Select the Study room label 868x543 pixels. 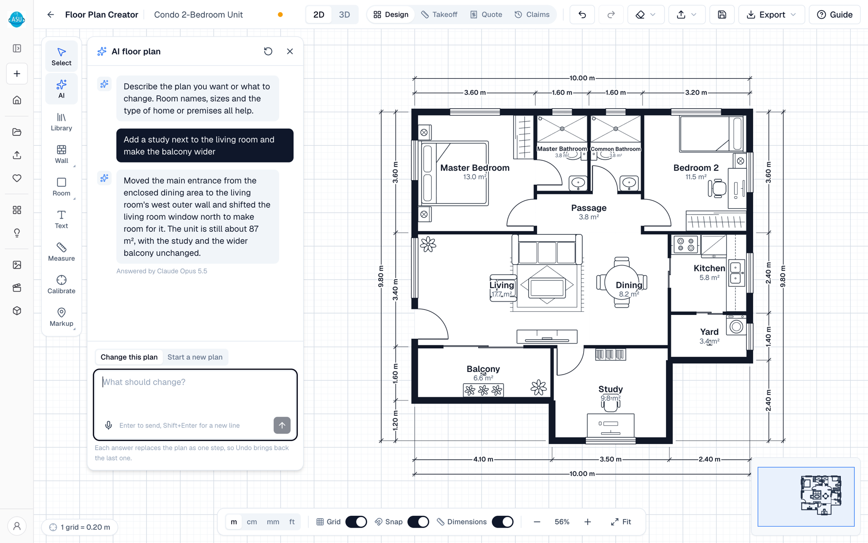click(610, 389)
